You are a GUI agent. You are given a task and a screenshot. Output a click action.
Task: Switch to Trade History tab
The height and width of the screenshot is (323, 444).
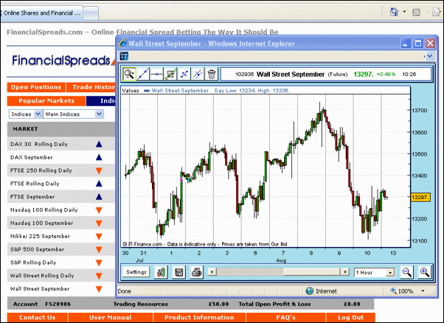click(x=91, y=87)
